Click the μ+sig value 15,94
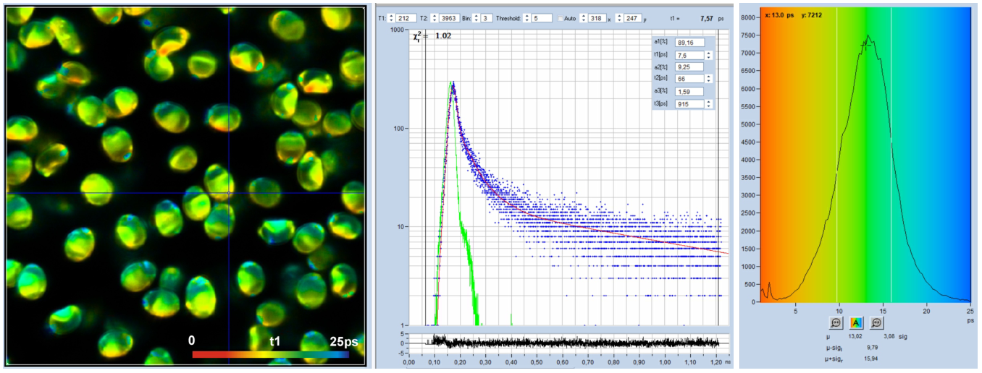The image size is (982, 373). click(871, 359)
